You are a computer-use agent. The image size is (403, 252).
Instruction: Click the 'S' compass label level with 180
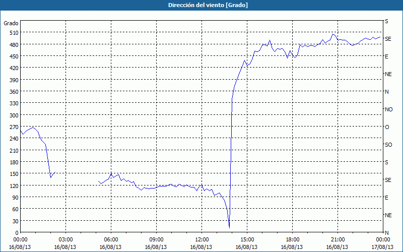pyautogui.click(x=386, y=162)
